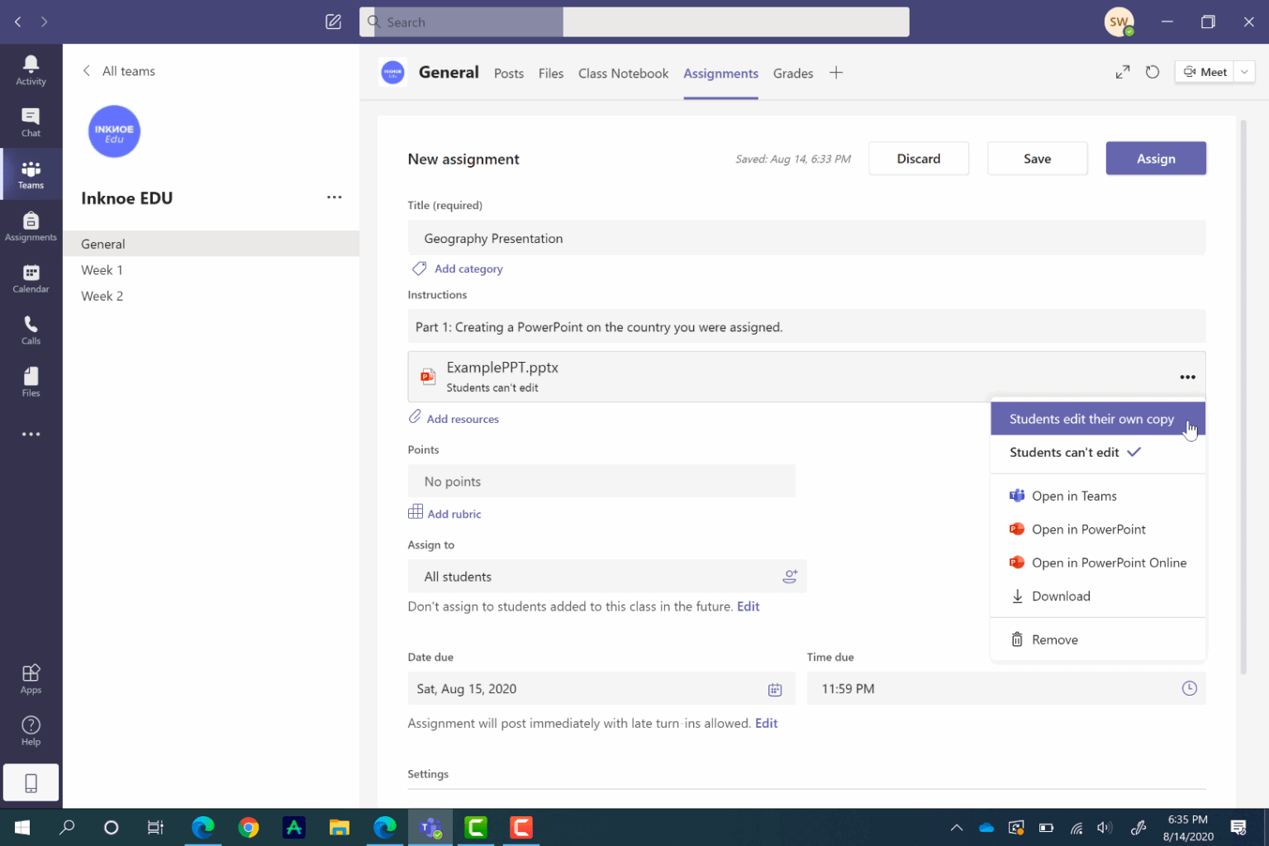Image resolution: width=1269 pixels, height=846 pixels.
Task: Refresh the Assignments tab
Action: [x=1153, y=72]
